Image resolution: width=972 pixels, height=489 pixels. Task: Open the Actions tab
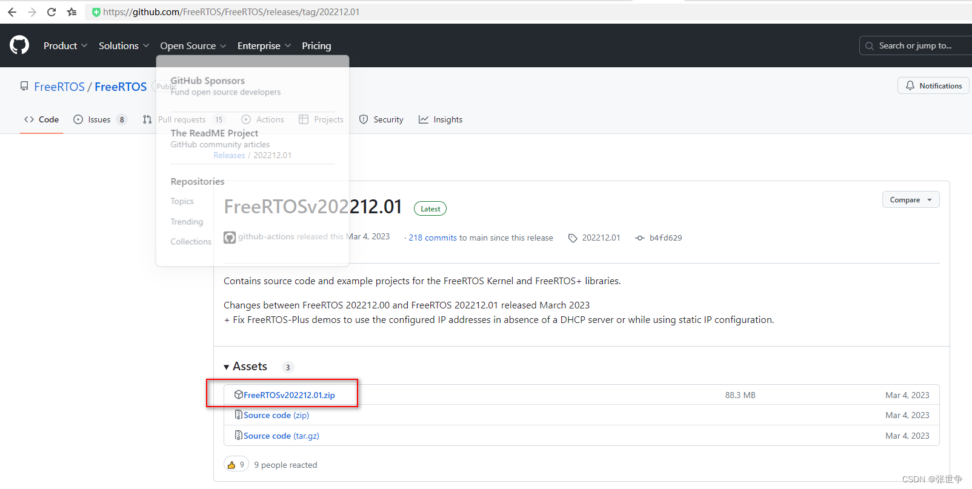tap(263, 119)
